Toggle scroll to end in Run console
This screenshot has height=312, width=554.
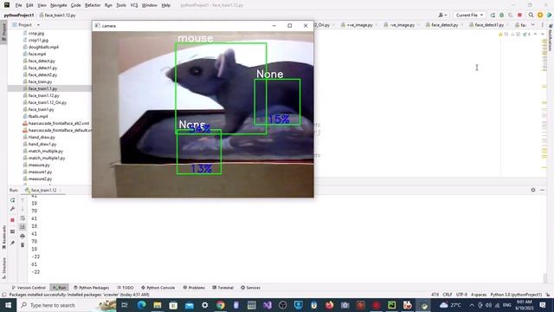point(23,227)
